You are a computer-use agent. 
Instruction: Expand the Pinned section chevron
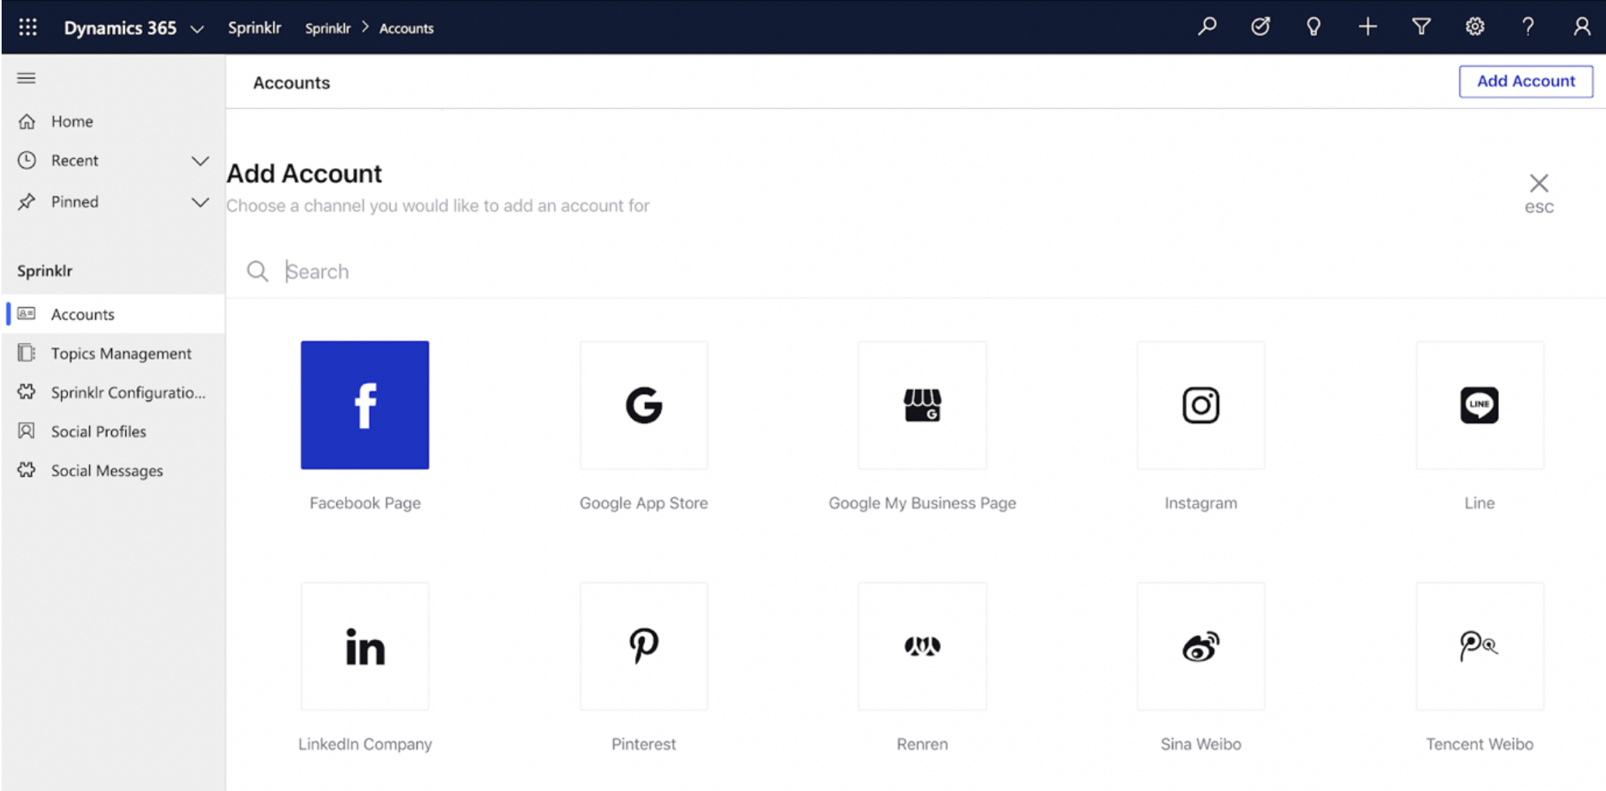pyautogui.click(x=200, y=201)
